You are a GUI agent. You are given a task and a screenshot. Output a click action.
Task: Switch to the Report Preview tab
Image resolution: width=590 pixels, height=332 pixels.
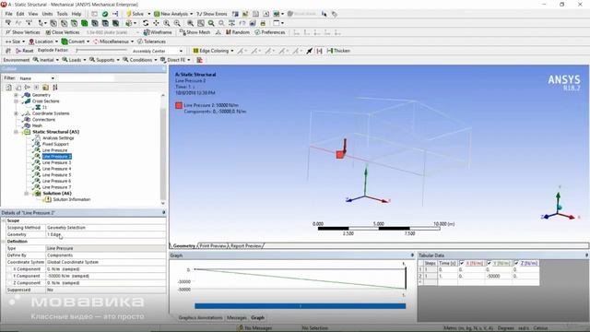(x=246, y=246)
